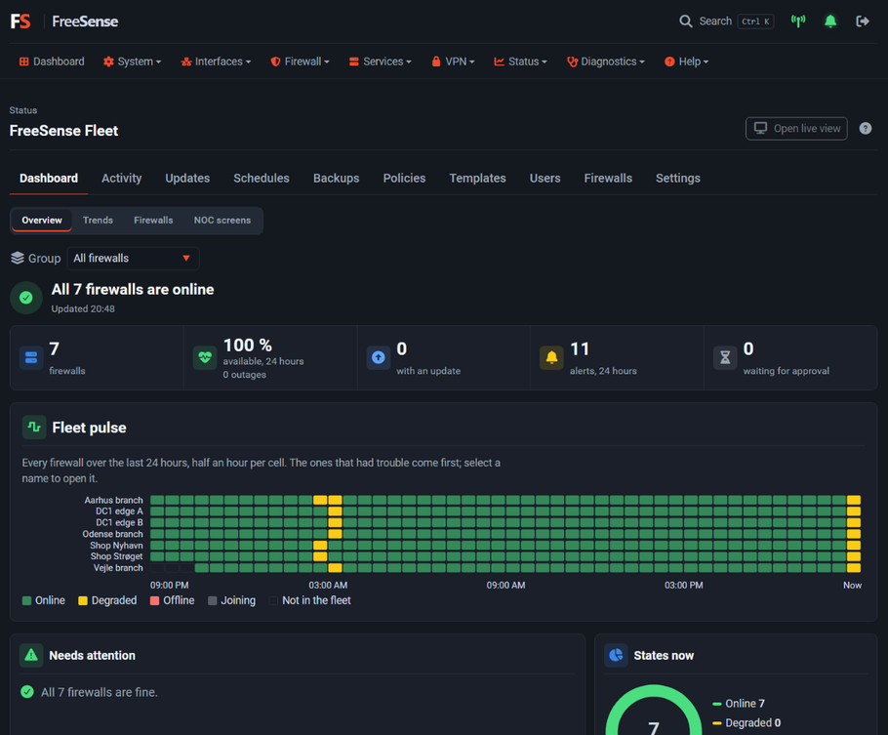Image resolution: width=888 pixels, height=735 pixels.
Task: Click the 03:00 AM time axis label
Action: (x=328, y=585)
